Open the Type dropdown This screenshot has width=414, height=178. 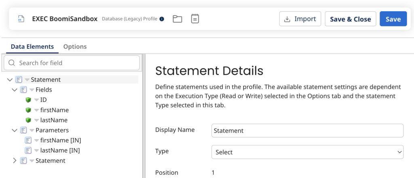307,152
